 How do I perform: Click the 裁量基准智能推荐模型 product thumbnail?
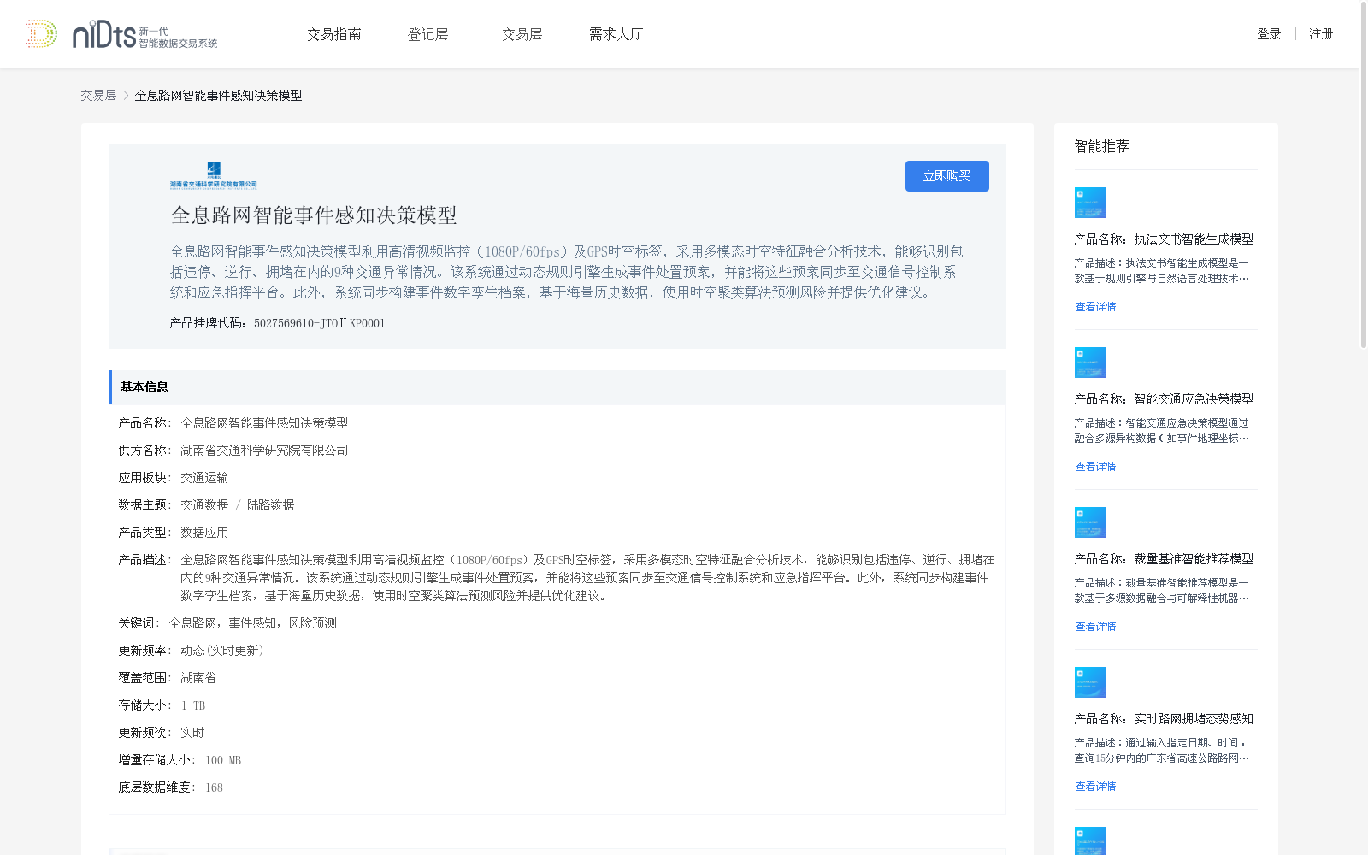click(x=1090, y=522)
